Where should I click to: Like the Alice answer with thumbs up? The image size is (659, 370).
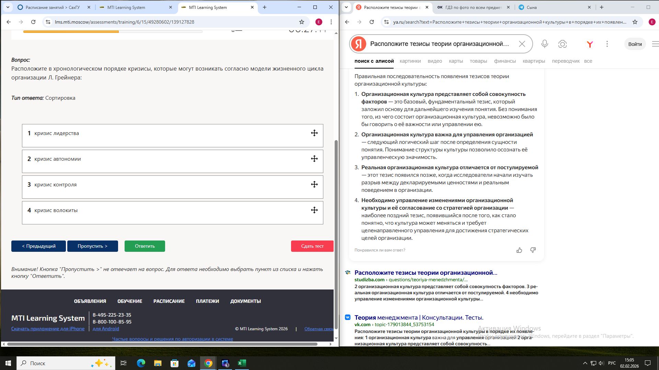(x=519, y=250)
